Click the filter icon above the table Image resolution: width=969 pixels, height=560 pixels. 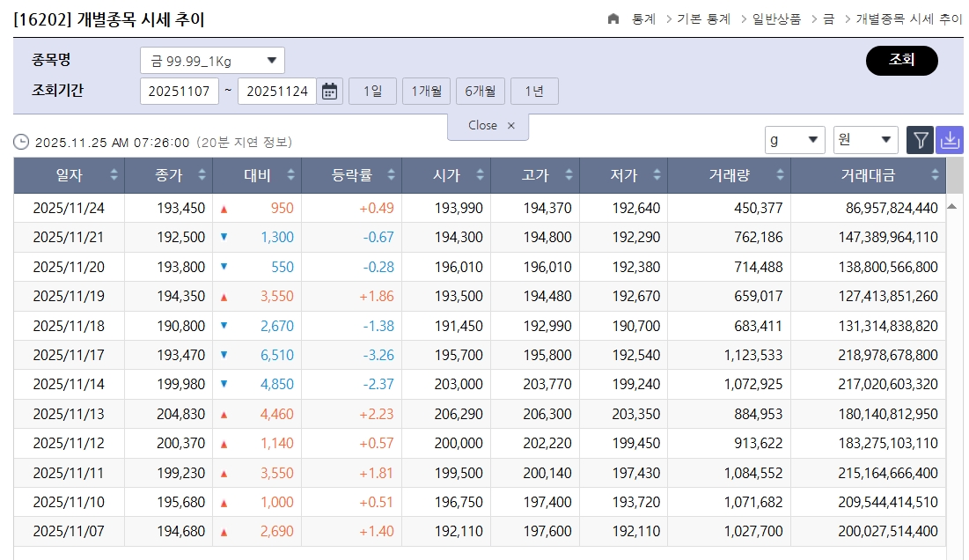(920, 139)
